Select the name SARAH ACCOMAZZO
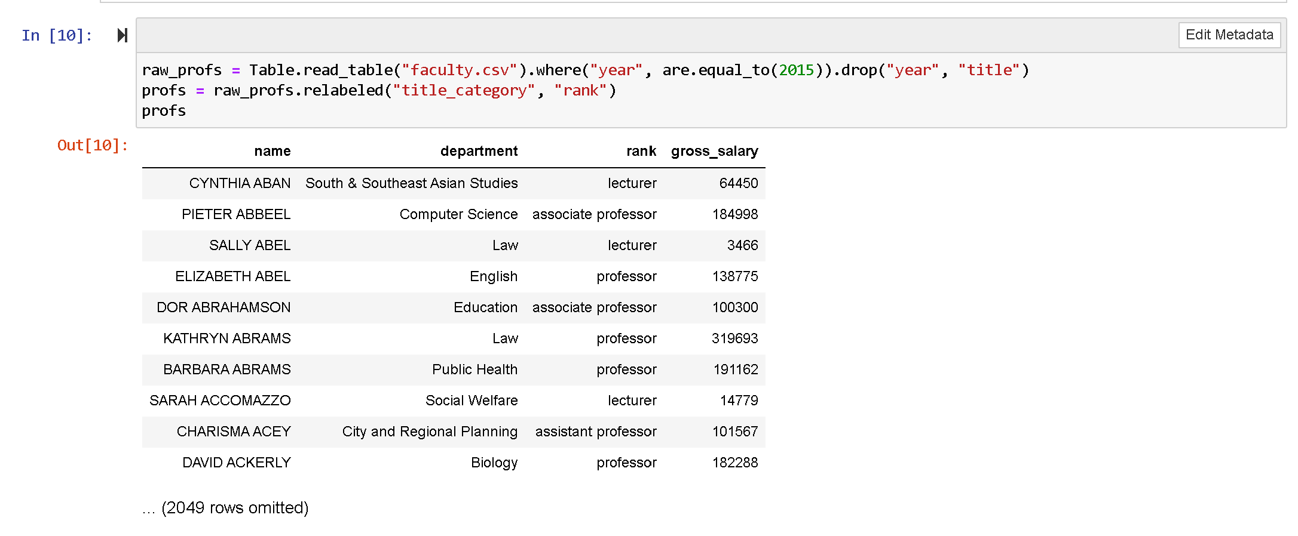The width and height of the screenshot is (1298, 536). [x=220, y=401]
